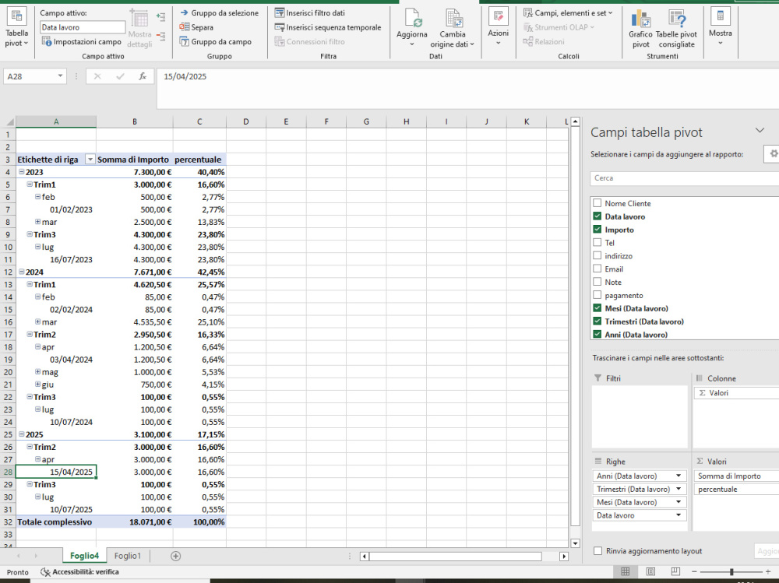
Task: Select row 12 header
Action: click(8, 272)
